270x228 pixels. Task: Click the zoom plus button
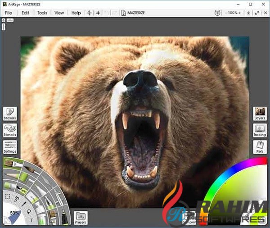[239, 13]
